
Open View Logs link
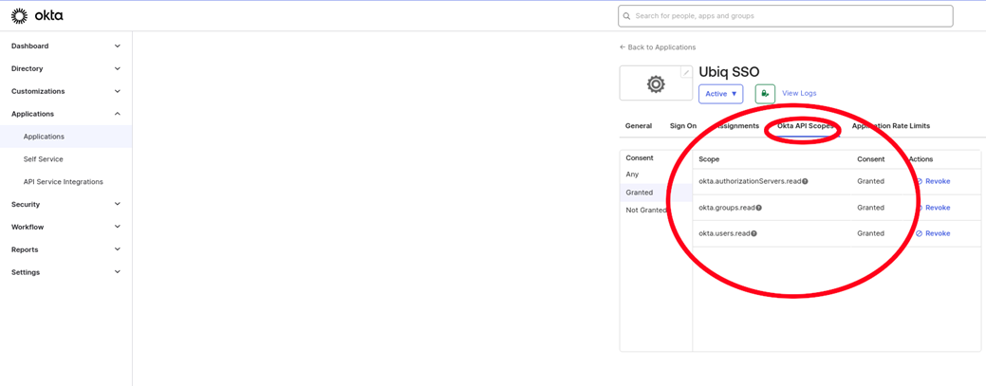click(x=799, y=93)
